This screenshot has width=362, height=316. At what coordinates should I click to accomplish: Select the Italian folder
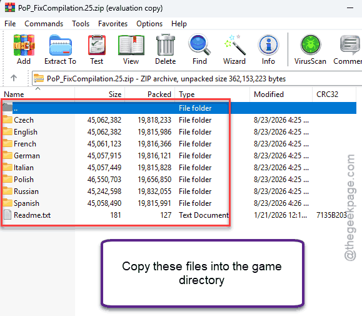tap(24, 168)
